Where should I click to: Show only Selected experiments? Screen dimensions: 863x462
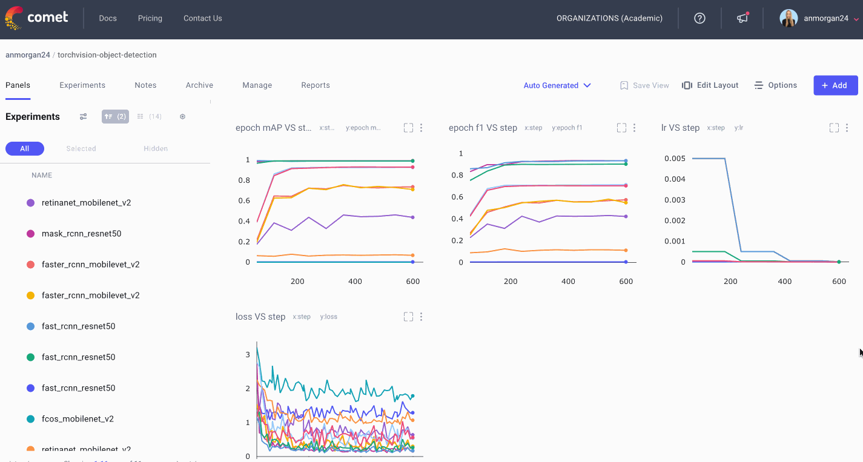(x=81, y=148)
